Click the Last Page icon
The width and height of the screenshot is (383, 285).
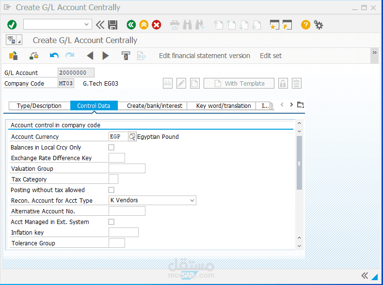coord(256,25)
